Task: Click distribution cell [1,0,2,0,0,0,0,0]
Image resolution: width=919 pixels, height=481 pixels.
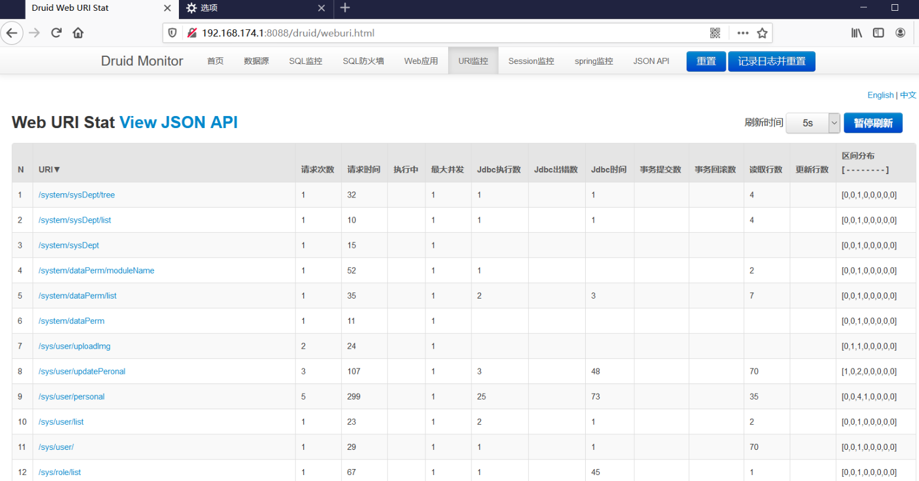Action: pos(869,371)
